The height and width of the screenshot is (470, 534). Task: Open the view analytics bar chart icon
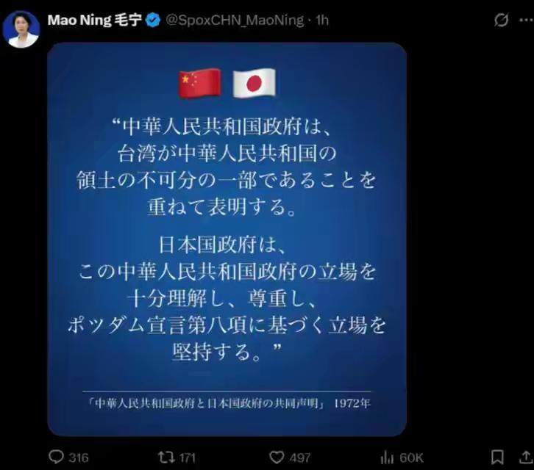pos(387,457)
